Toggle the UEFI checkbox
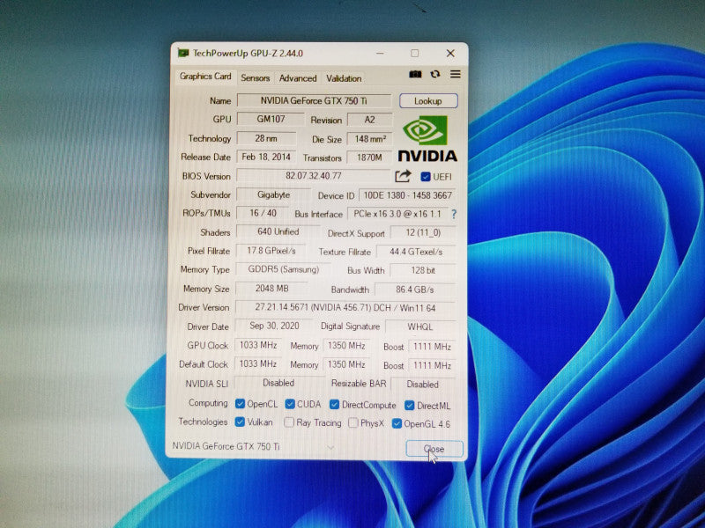705x528 pixels. 426,177
